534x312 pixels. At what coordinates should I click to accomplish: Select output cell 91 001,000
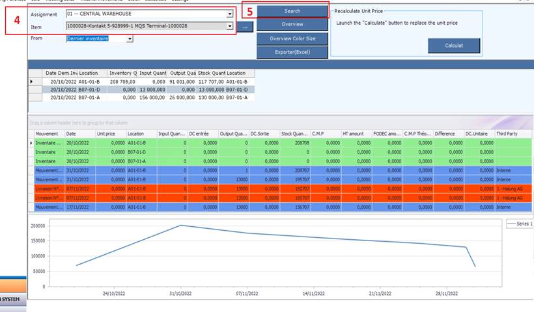(182, 82)
